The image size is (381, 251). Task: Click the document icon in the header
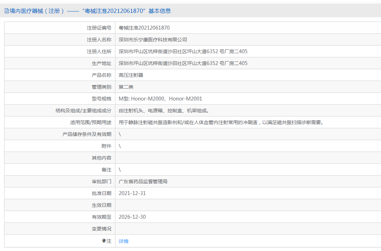pyautogui.click(x=7, y=11)
